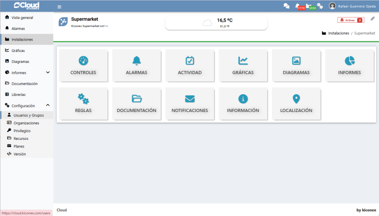Open the Actividad calendar tile
379x216 pixels.
point(189,65)
